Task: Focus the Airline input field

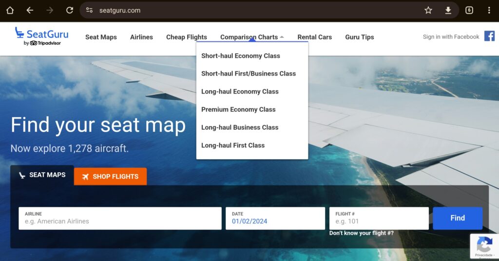Action: coord(120,221)
